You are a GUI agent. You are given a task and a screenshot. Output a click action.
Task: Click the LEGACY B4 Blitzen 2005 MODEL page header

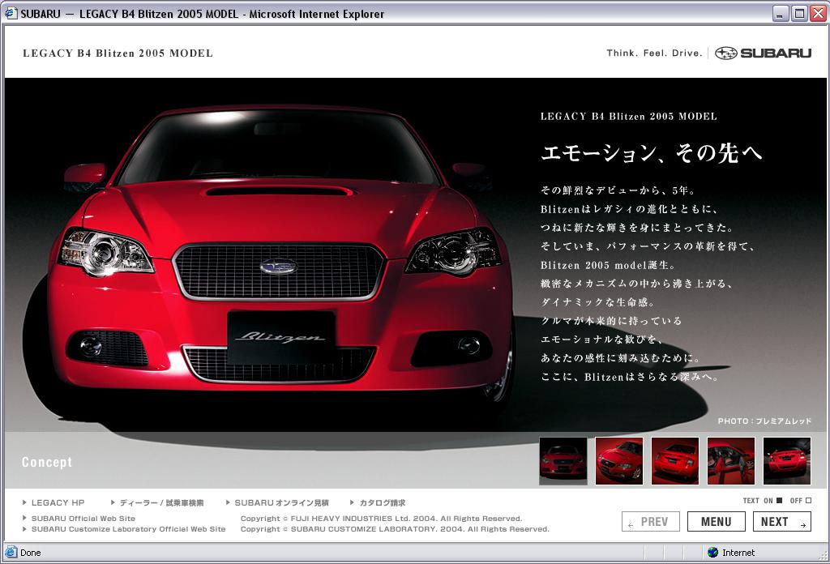(x=118, y=53)
